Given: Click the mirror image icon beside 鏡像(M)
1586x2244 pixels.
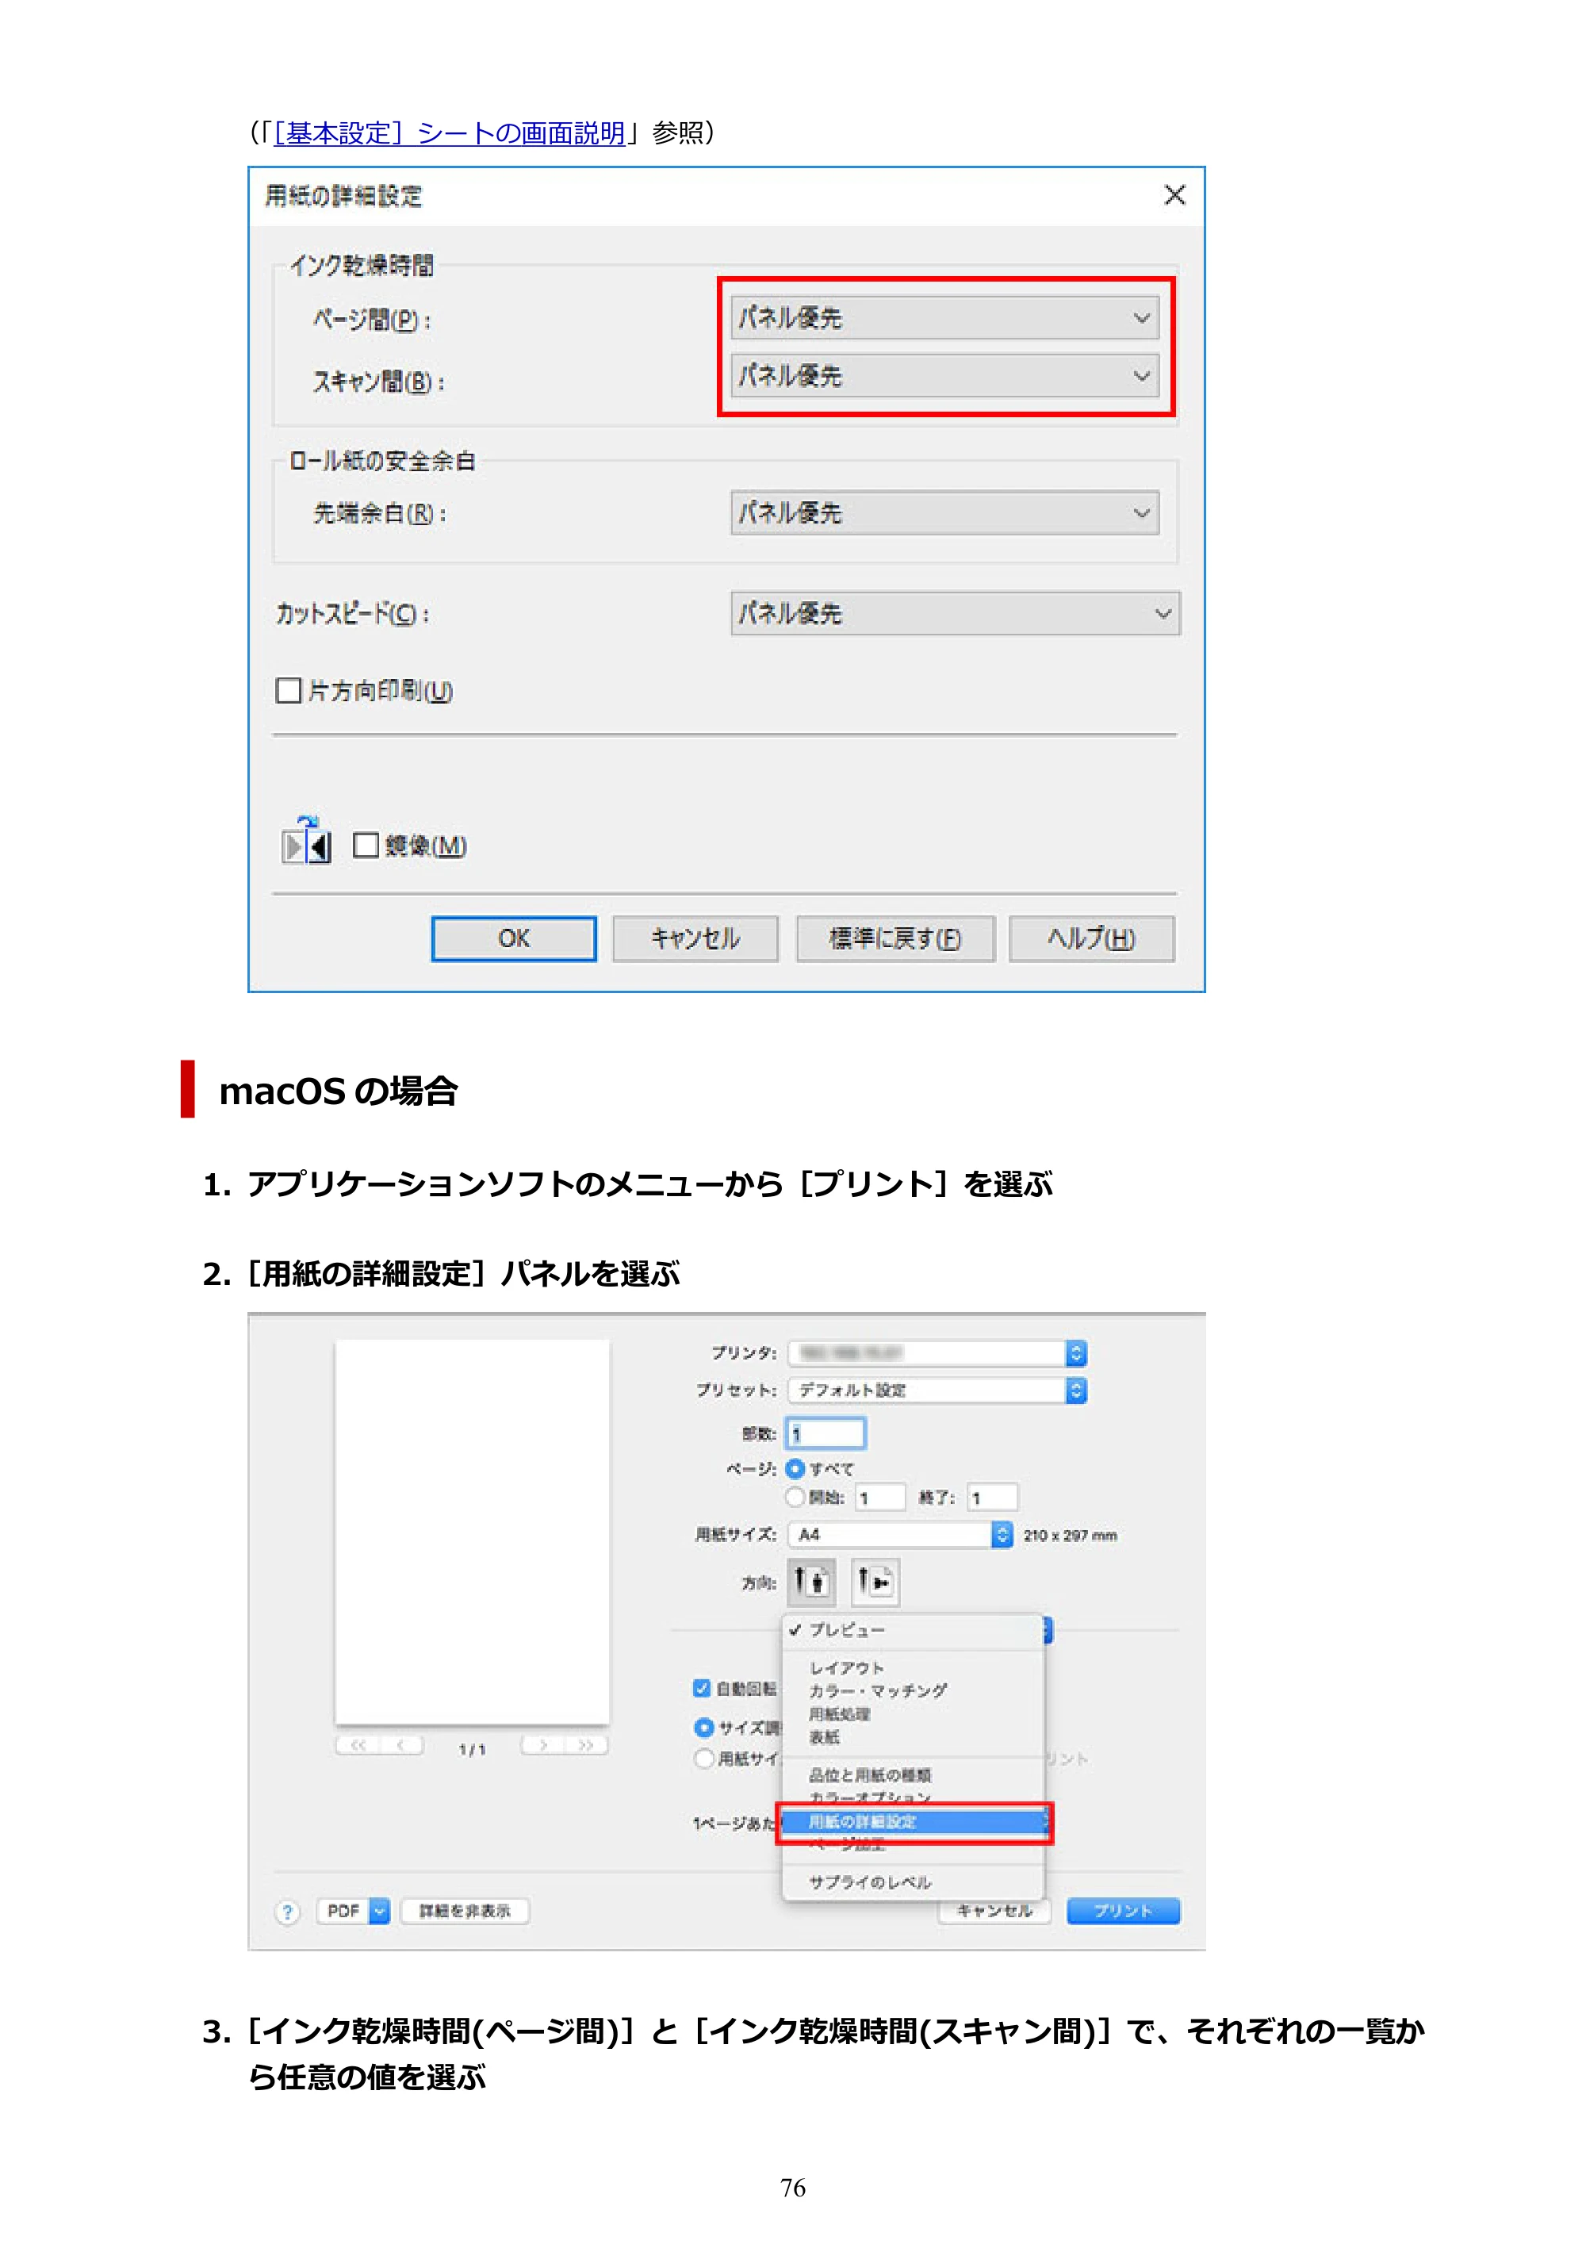Looking at the screenshot, I should [307, 842].
